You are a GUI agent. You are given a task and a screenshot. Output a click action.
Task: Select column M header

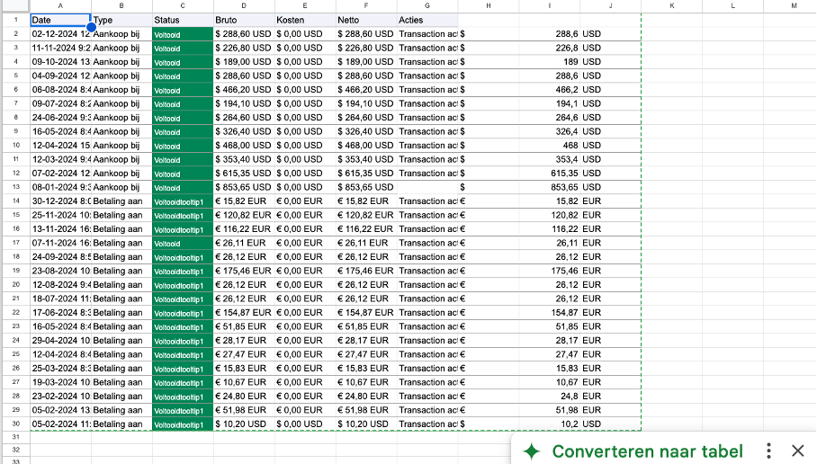tap(793, 6)
